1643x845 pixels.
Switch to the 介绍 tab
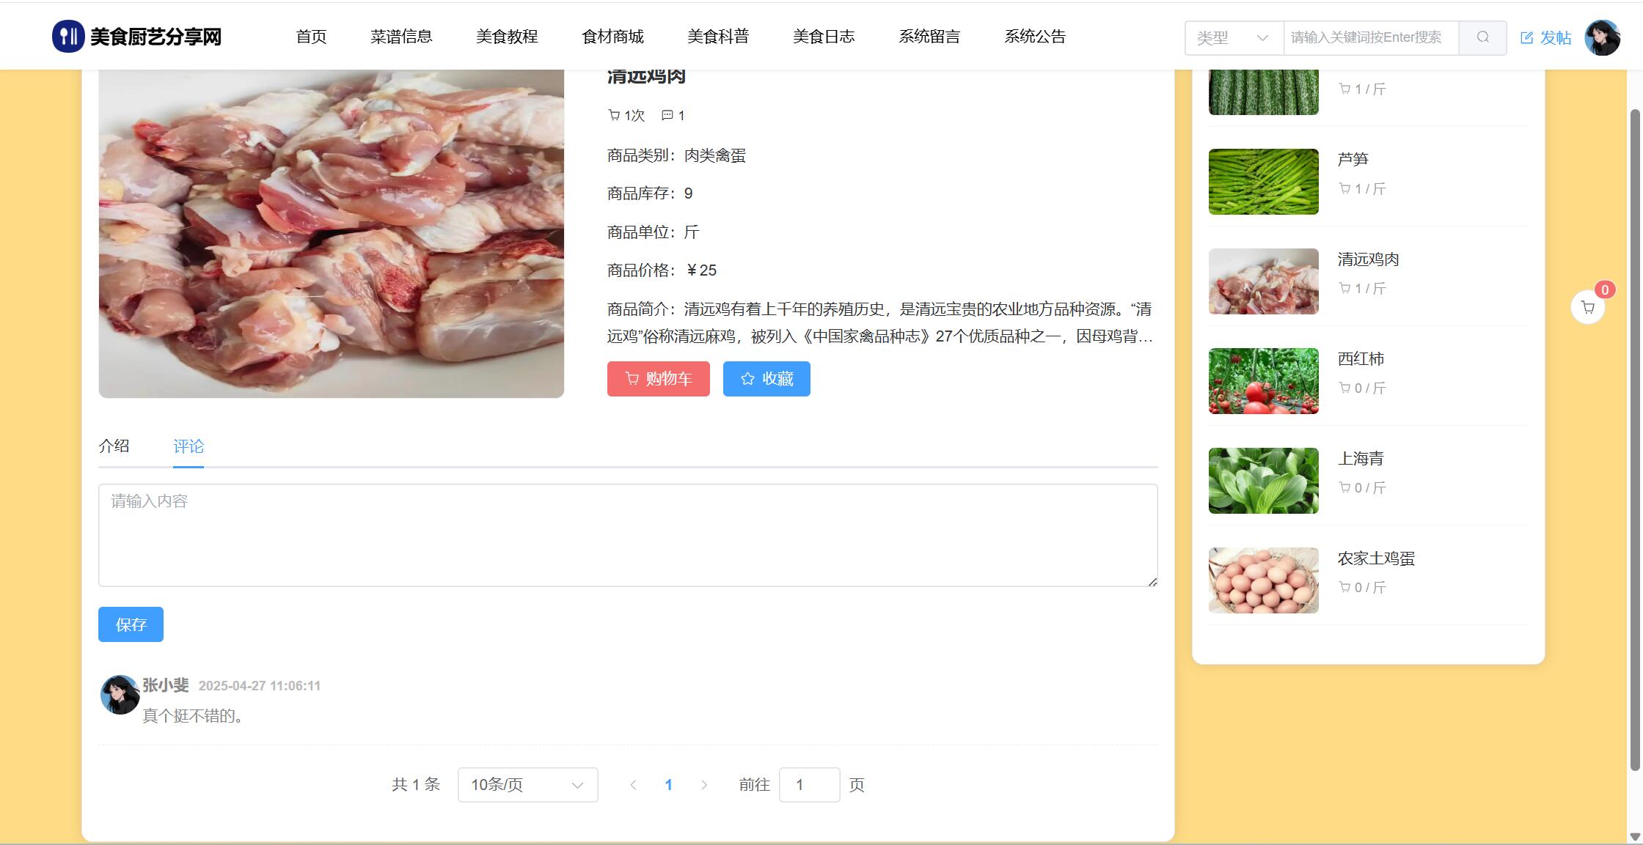(x=114, y=446)
